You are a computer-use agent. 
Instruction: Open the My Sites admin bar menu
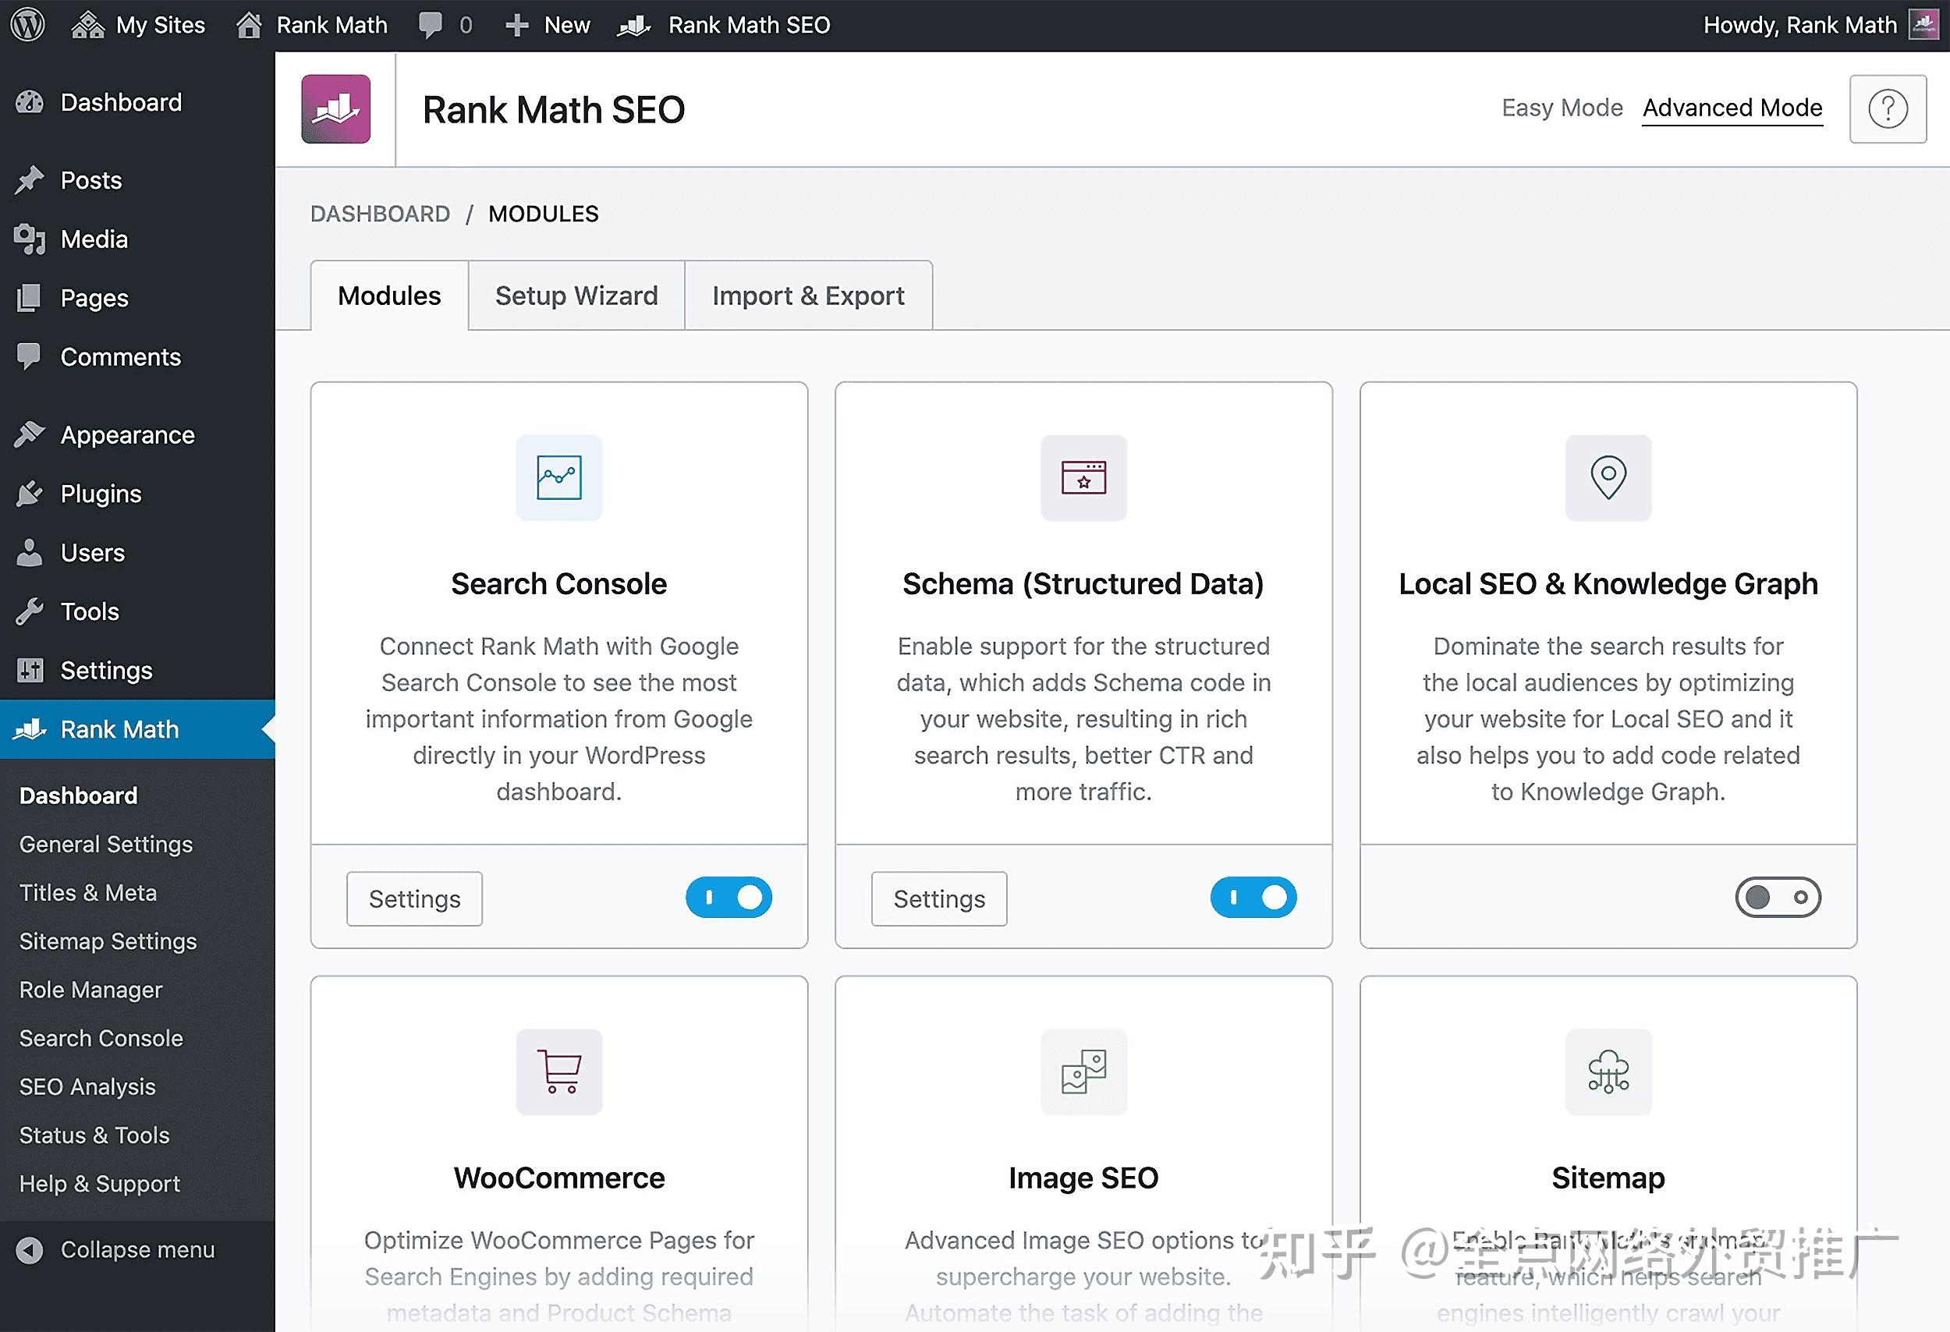(x=138, y=25)
